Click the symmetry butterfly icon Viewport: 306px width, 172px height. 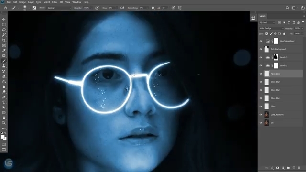pyautogui.click(x=180, y=8)
